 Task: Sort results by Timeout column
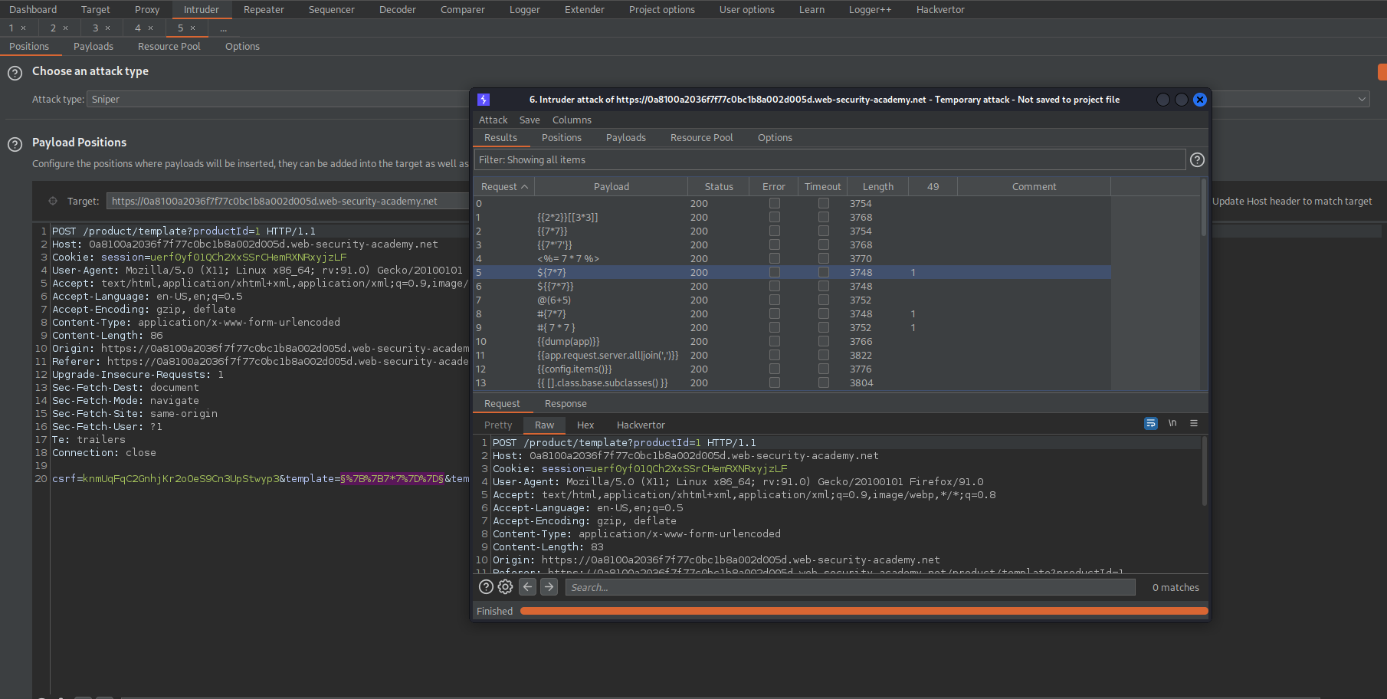point(822,186)
